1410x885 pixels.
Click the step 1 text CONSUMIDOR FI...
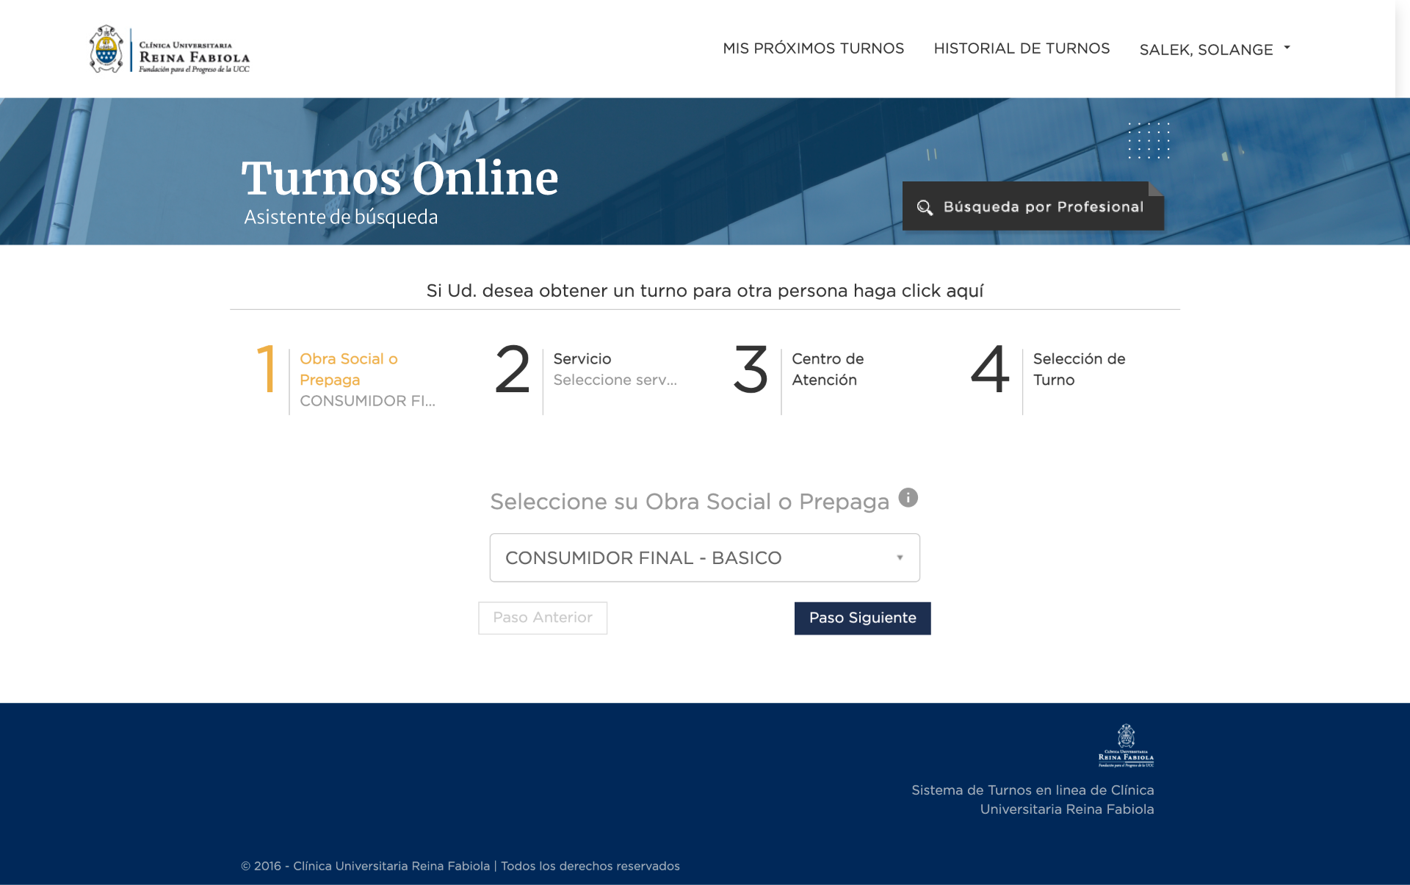tap(367, 401)
